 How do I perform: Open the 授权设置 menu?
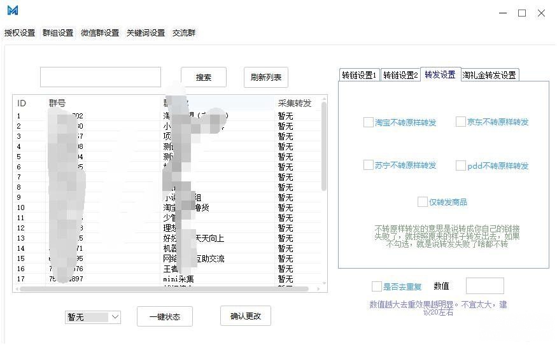pyautogui.click(x=20, y=33)
